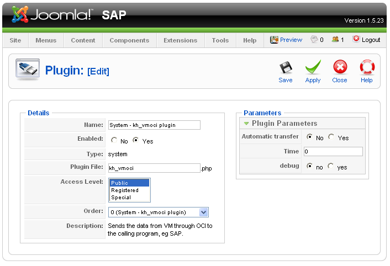Click the Time input field

click(x=333, y=151)
